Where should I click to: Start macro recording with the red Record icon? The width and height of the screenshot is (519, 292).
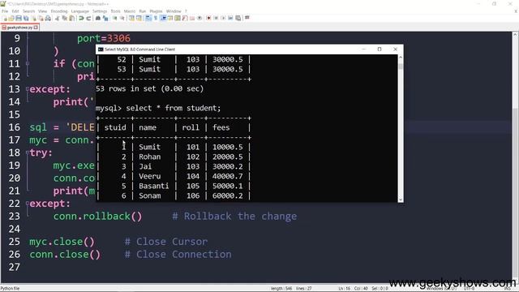[208, 18]
